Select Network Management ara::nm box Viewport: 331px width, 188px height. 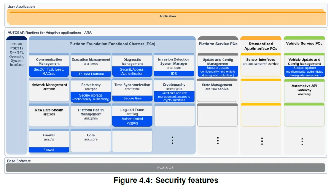point(49,90)
